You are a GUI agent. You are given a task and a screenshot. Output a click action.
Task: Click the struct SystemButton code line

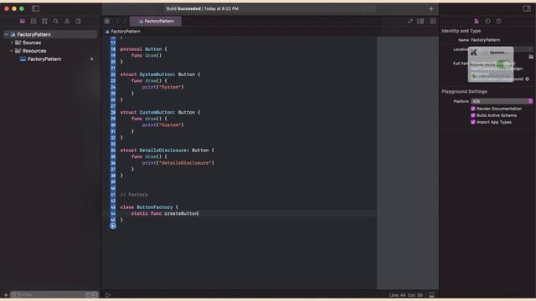pyautogui.click(x=160, y=74)
